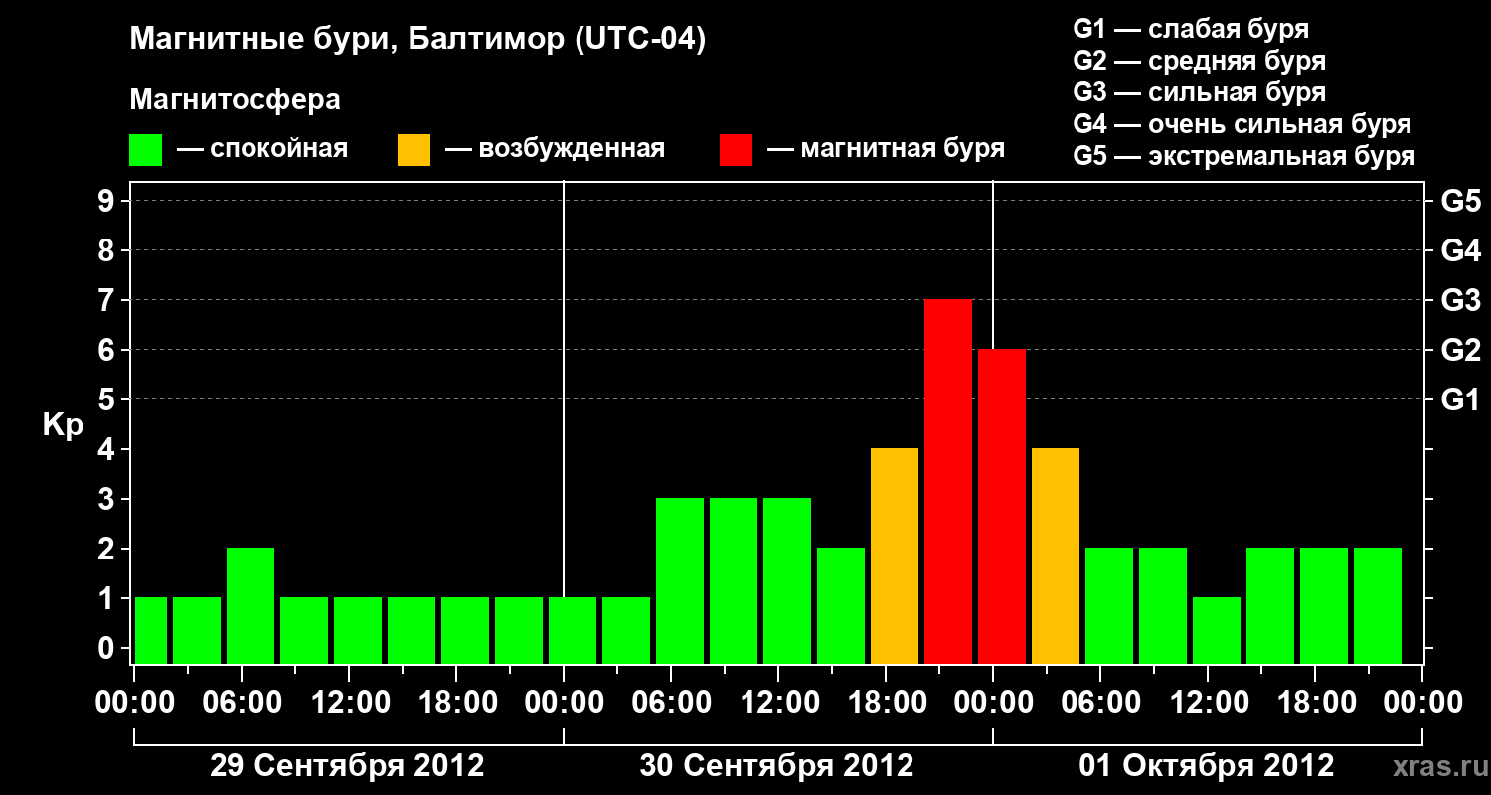Click the 'Магнитосфера' heading
The image size is (1491, 795).
tap(235, 100)
